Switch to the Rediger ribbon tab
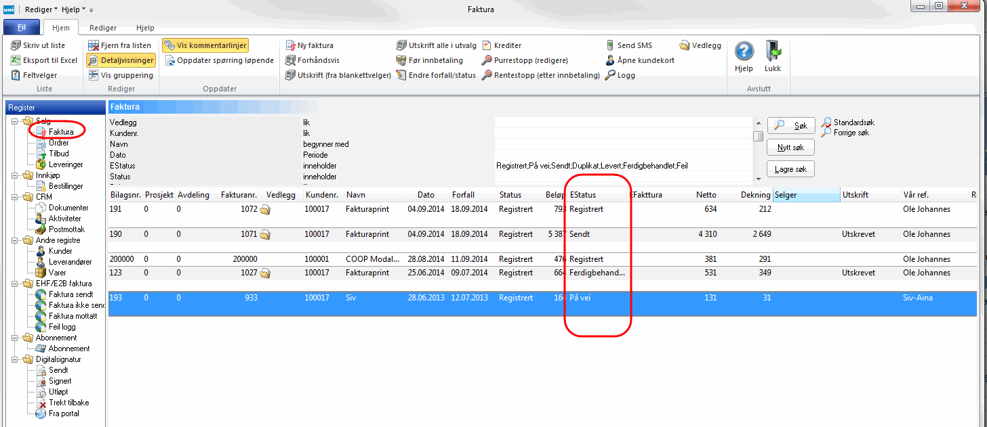The width and height of the screenshot is (987, 427). pos(103,28)
